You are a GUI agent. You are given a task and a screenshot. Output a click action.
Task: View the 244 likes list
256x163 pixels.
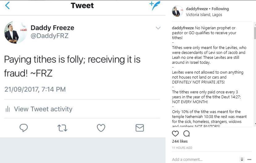point(180,141)
